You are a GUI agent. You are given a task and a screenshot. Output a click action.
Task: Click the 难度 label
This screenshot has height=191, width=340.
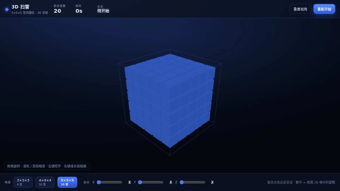[x=8, y=182]
